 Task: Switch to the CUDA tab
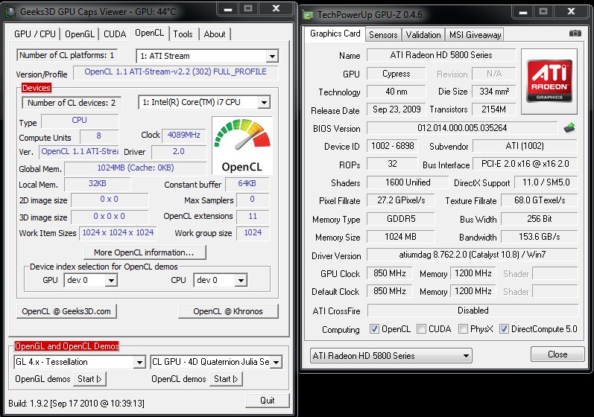(115, 34)
